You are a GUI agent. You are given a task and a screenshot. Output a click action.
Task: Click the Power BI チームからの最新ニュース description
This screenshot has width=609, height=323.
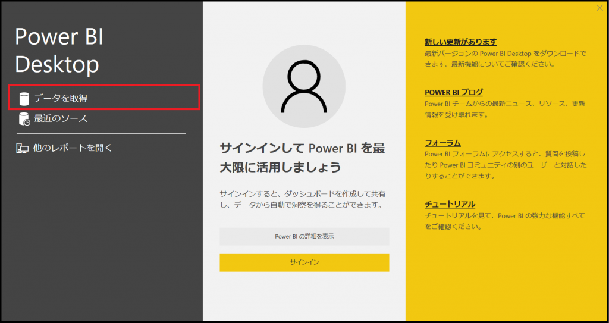505,109
